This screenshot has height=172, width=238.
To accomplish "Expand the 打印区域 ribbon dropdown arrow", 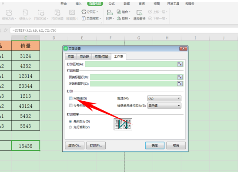I will pyautogui.click(x=47, y=19).
